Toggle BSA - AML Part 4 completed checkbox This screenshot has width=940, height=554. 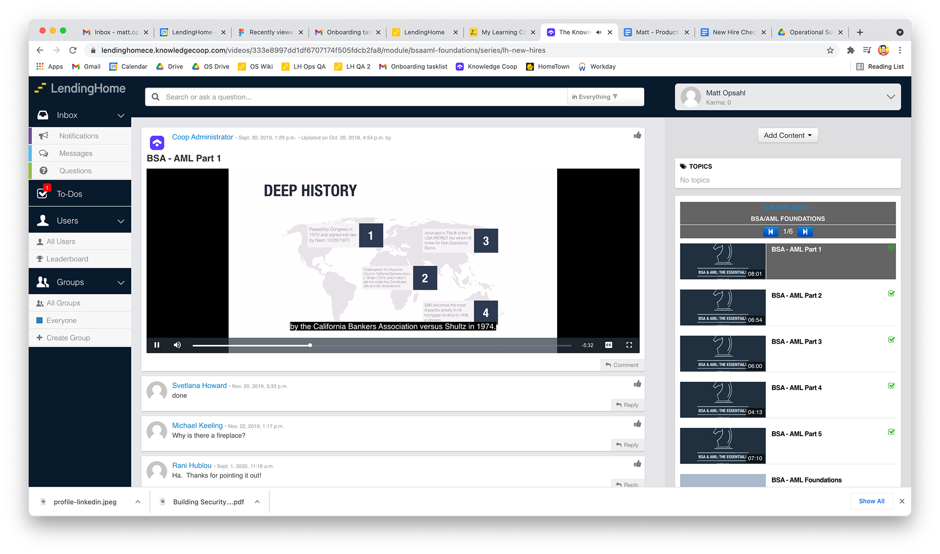(x=891, y=386)
